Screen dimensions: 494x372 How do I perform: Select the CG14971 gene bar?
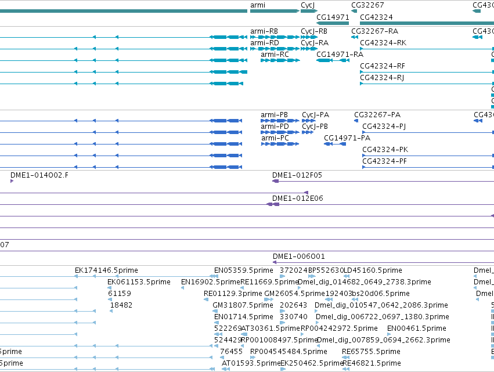[333, 23]
